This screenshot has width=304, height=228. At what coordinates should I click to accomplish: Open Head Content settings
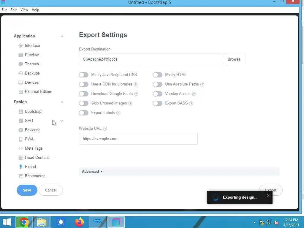[x=37, y=158]
